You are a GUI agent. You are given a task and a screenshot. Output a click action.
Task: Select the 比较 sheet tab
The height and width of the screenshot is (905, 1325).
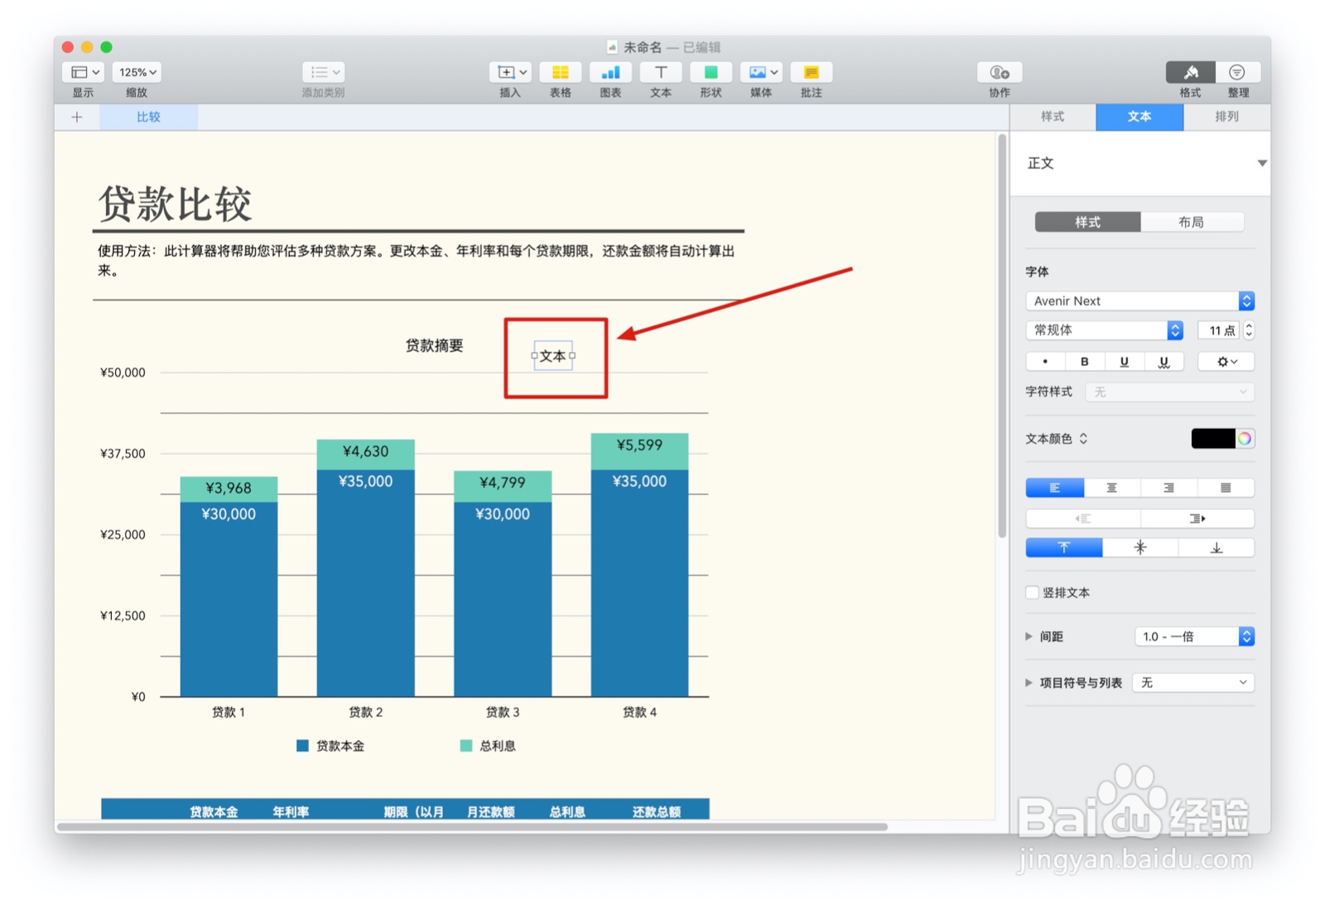[148, 117]
